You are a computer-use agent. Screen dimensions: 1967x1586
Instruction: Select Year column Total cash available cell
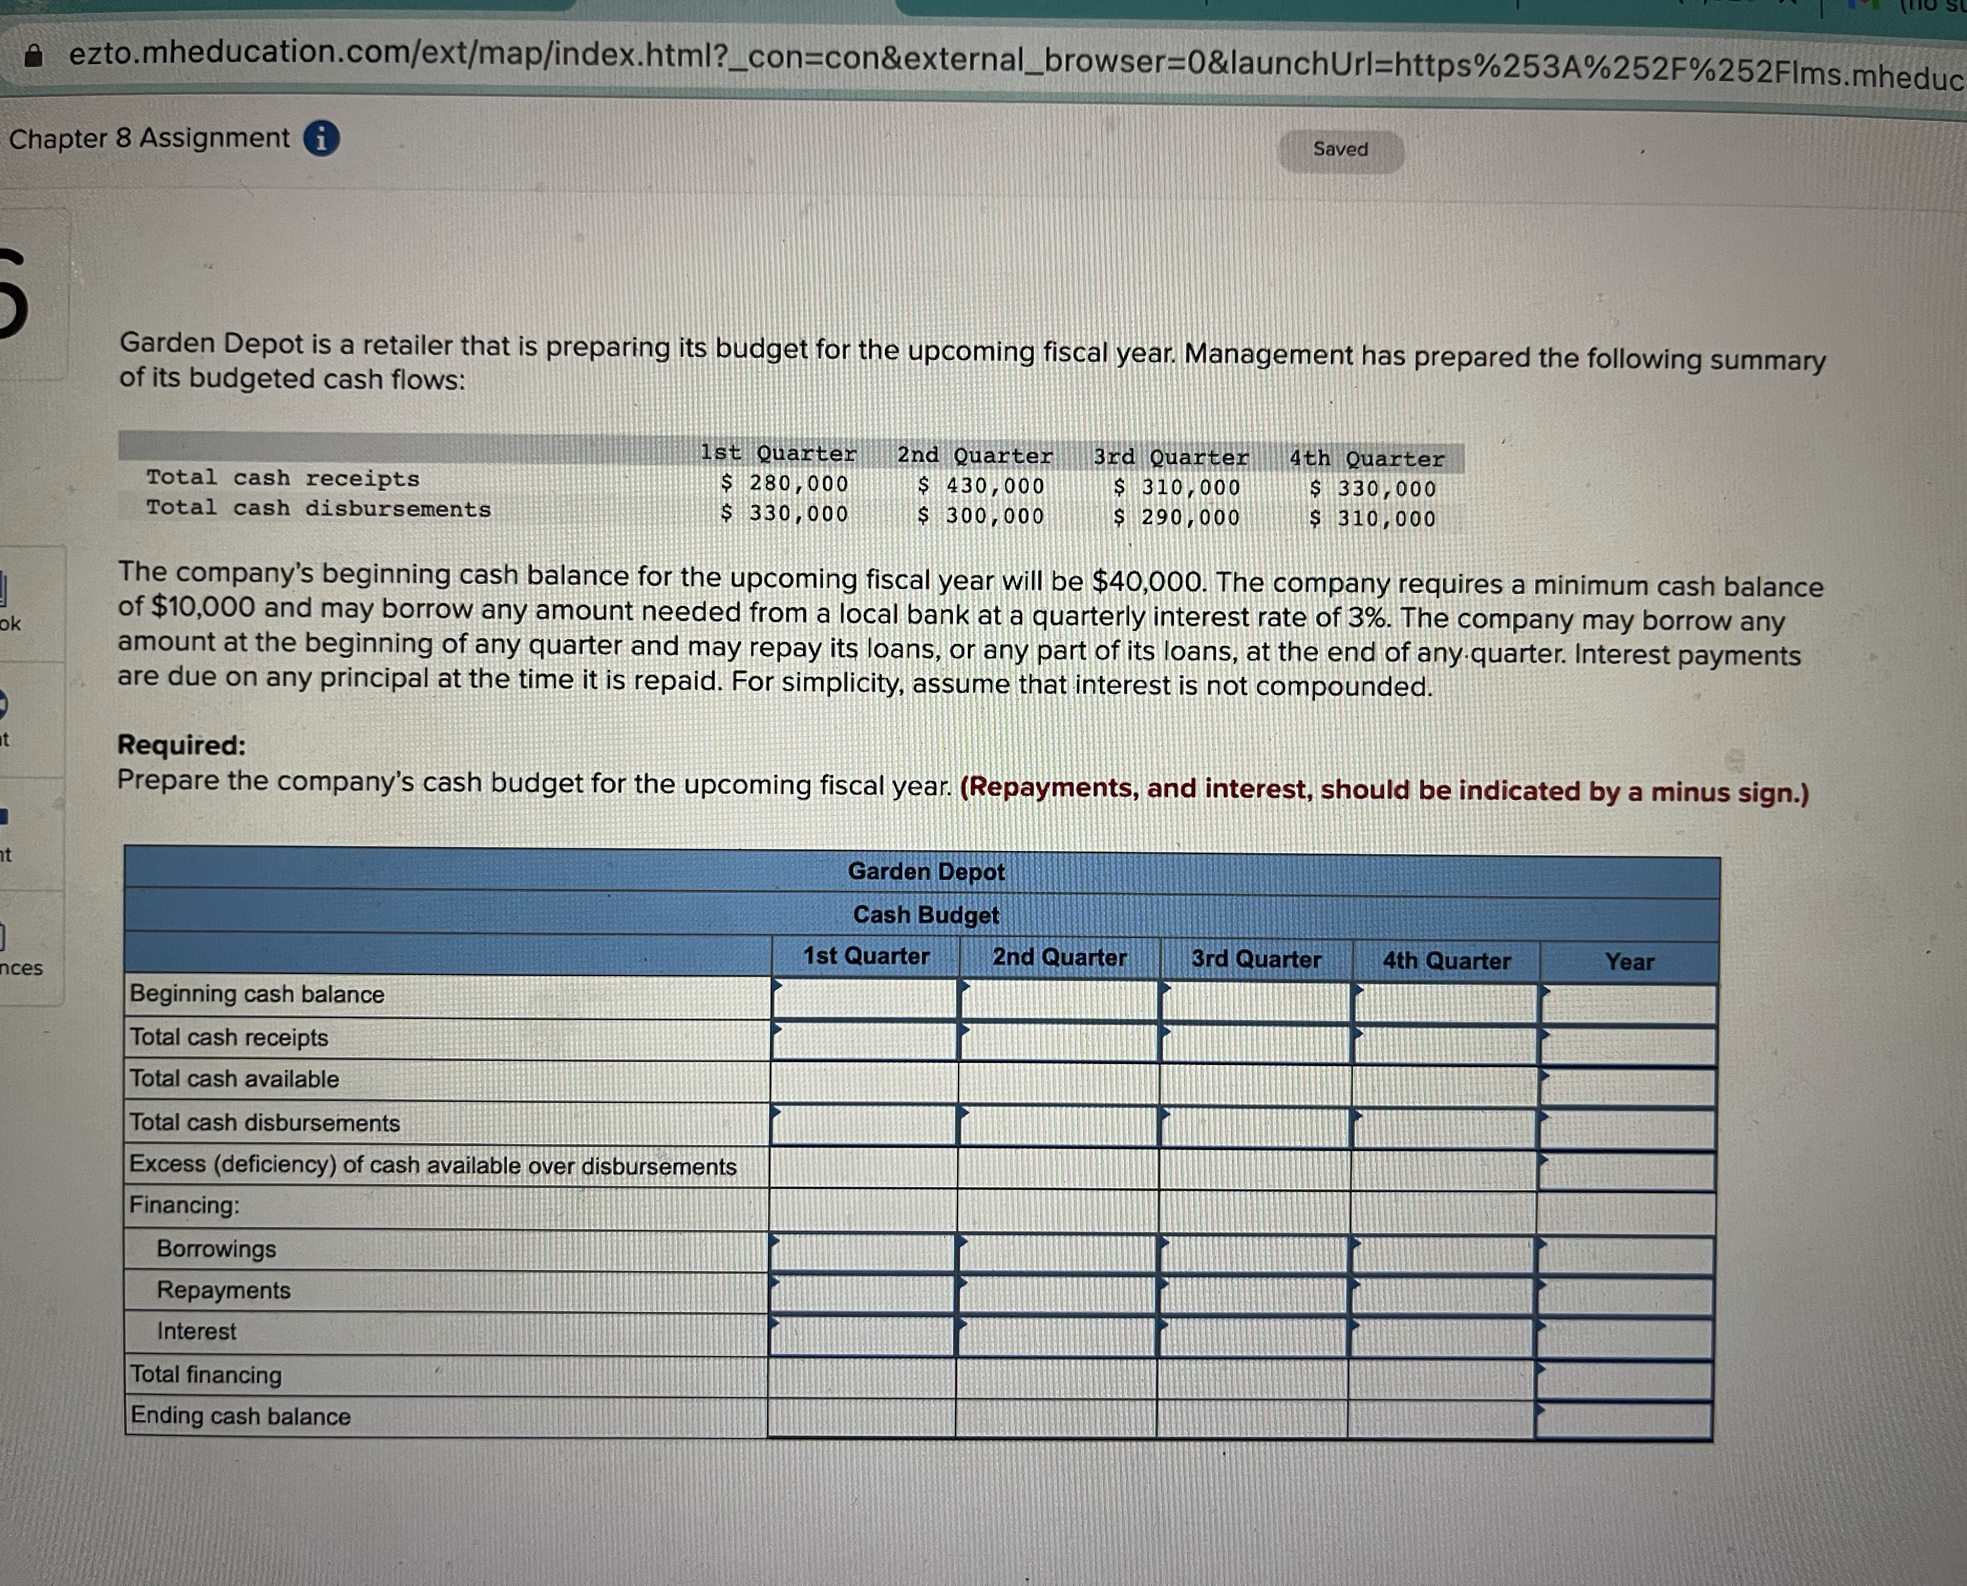pyautogui.click(x=1627, y=1087)
